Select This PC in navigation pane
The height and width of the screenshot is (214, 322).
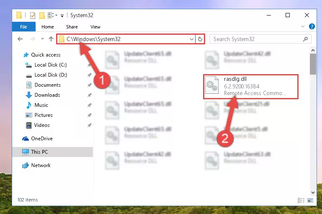click(x=53, y=152)
